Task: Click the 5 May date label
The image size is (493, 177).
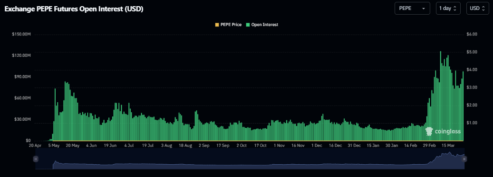Action: click(54, 146)
